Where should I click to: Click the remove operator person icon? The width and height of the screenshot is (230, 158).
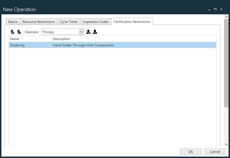pos(95,32)
